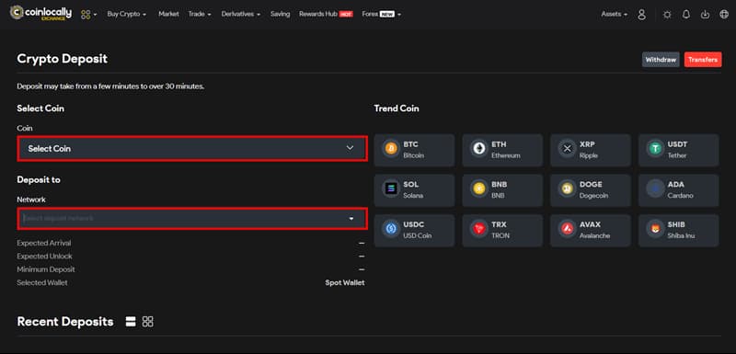
Task: Open notifications bell icon
Action: (x=686, y=15)
